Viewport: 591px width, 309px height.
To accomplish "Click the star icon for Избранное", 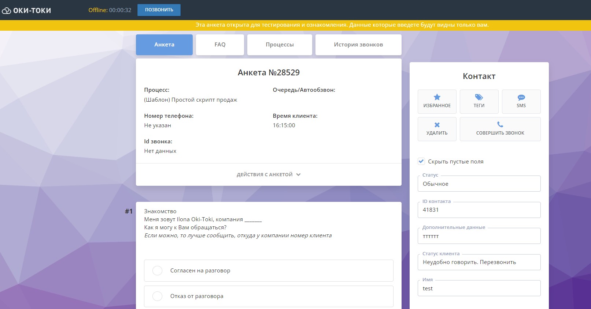I will click(x=437, y=97).
